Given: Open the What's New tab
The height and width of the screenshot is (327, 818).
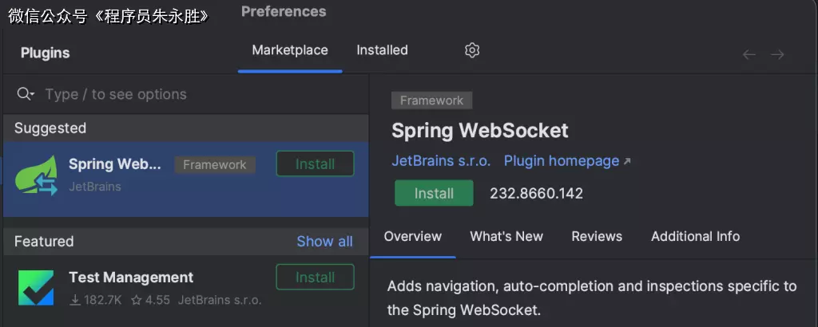Looking at the screenshot, I should pyautogui.click(x=506, y=236).
